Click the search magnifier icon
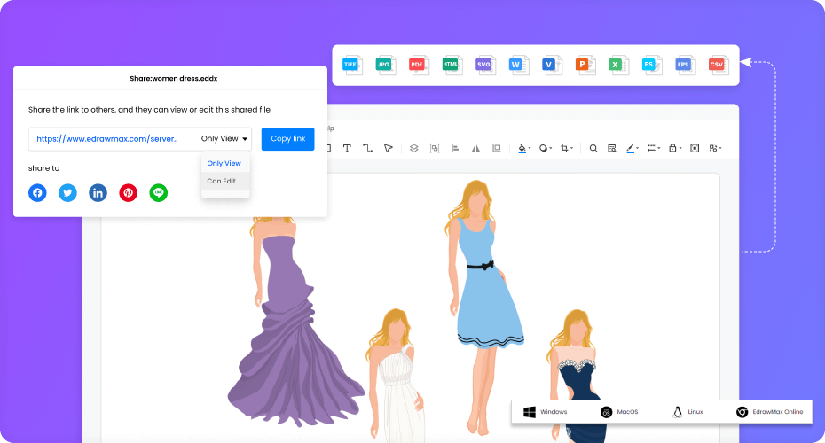This screenshot has width=825, height=443. [x=593, y=148]
